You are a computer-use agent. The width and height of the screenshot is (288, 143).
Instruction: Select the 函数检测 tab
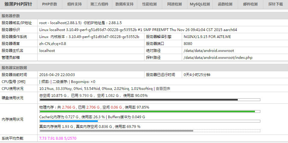225,4
